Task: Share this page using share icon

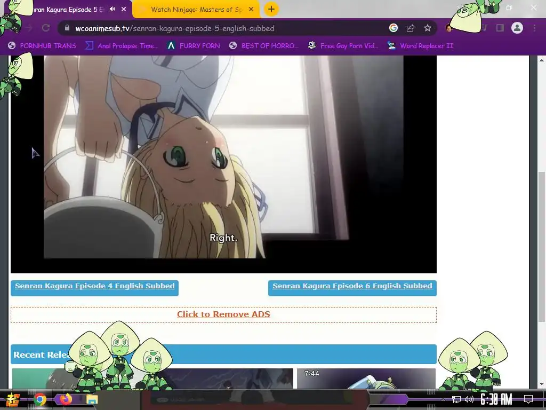Action: pyautogui.click(x=411, y=28)
